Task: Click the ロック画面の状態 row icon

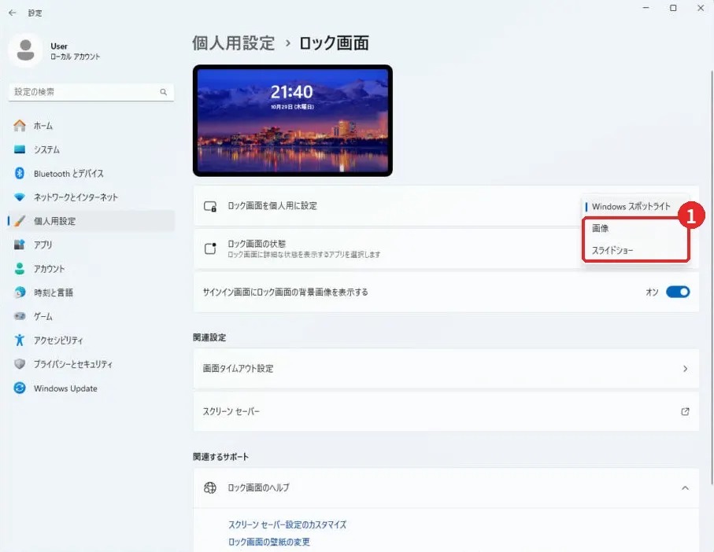Action: pos(210,248)
